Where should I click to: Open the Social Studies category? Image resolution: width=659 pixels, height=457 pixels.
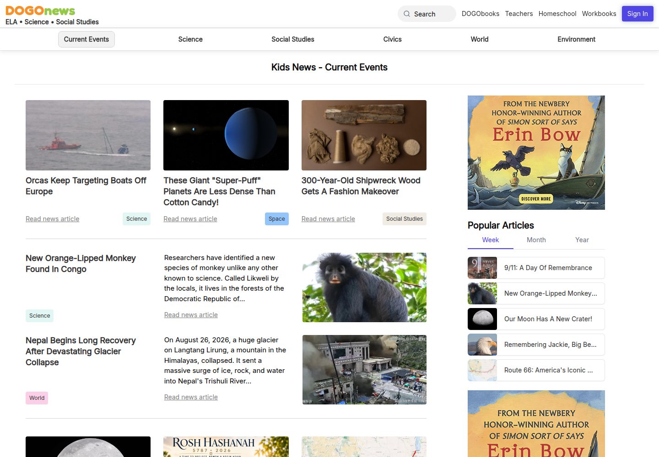tap(293, 39)
